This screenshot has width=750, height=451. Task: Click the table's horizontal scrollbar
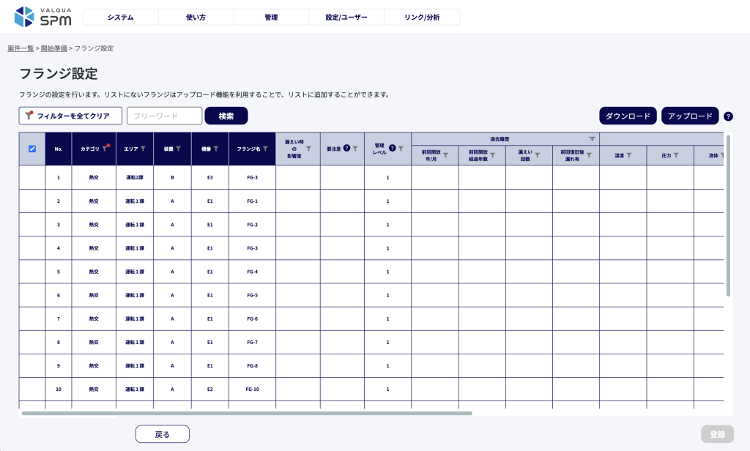click(247, 413)
